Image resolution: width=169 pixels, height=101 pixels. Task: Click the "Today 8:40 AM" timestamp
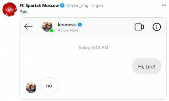tap(93, 47)
